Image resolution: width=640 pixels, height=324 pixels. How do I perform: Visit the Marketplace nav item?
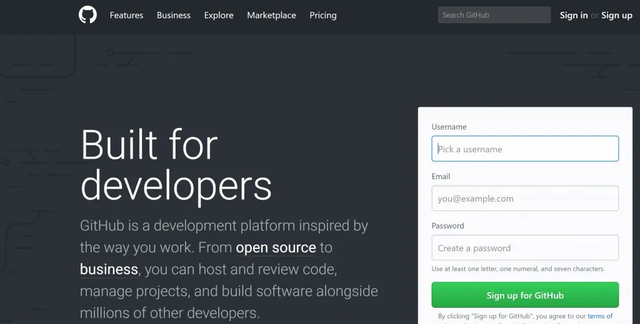(271, 15)
